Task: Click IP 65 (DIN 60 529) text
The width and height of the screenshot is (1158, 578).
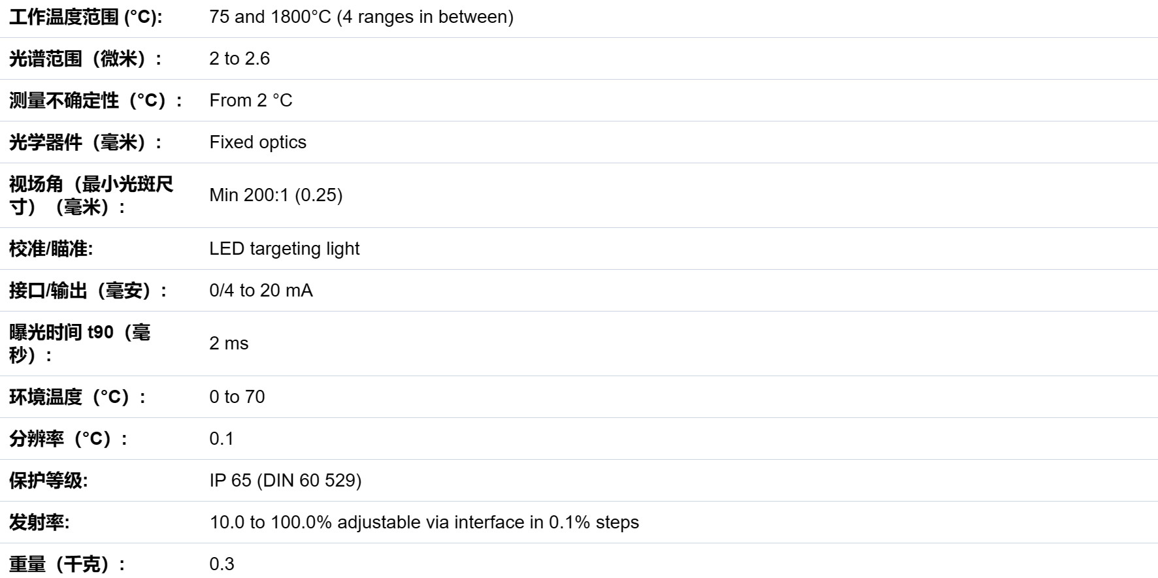Action: 286,481
